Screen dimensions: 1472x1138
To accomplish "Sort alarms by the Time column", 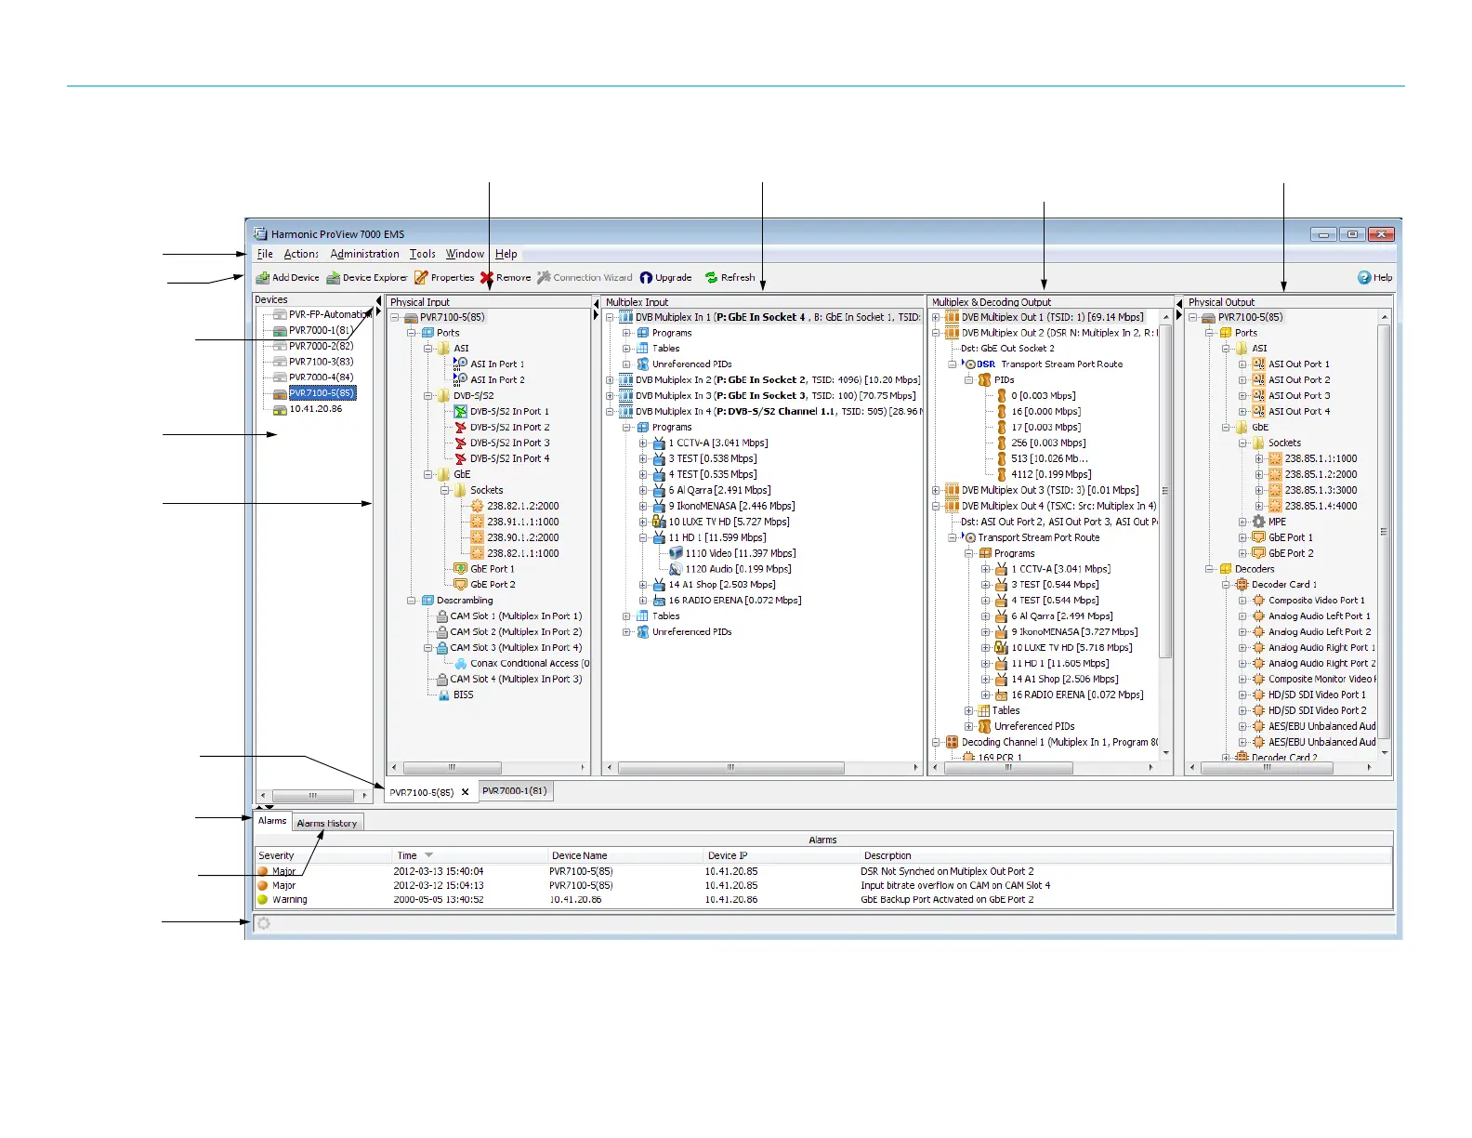I will (428, 855).
